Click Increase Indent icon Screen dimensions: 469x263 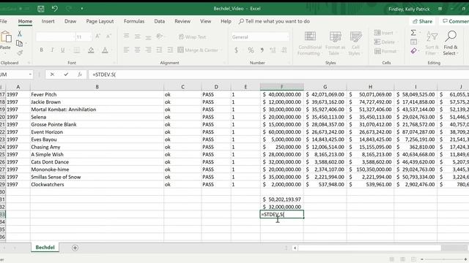[170, 50]
